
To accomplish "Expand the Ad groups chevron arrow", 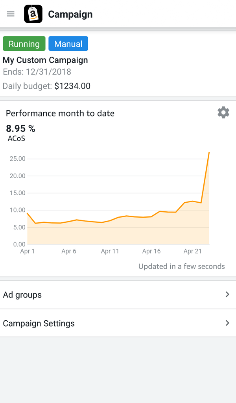I will (x=227, y=294).
